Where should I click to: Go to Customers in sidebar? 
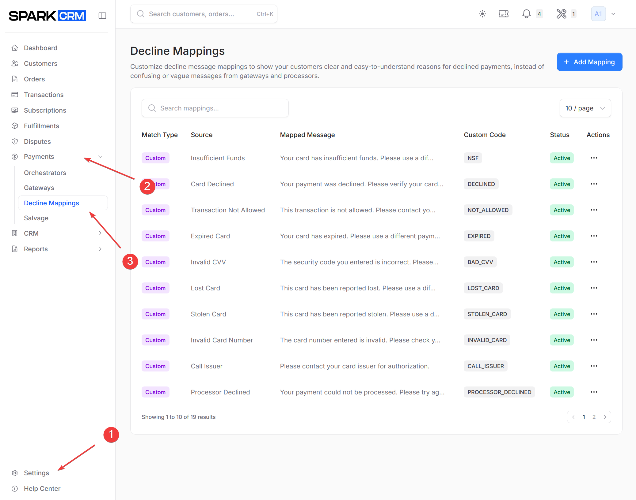[40, 63]
